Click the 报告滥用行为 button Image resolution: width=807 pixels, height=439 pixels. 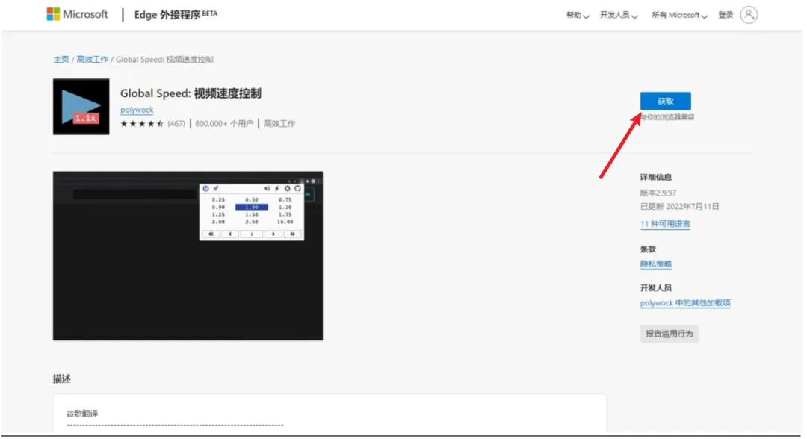click(x=670, y=334)
